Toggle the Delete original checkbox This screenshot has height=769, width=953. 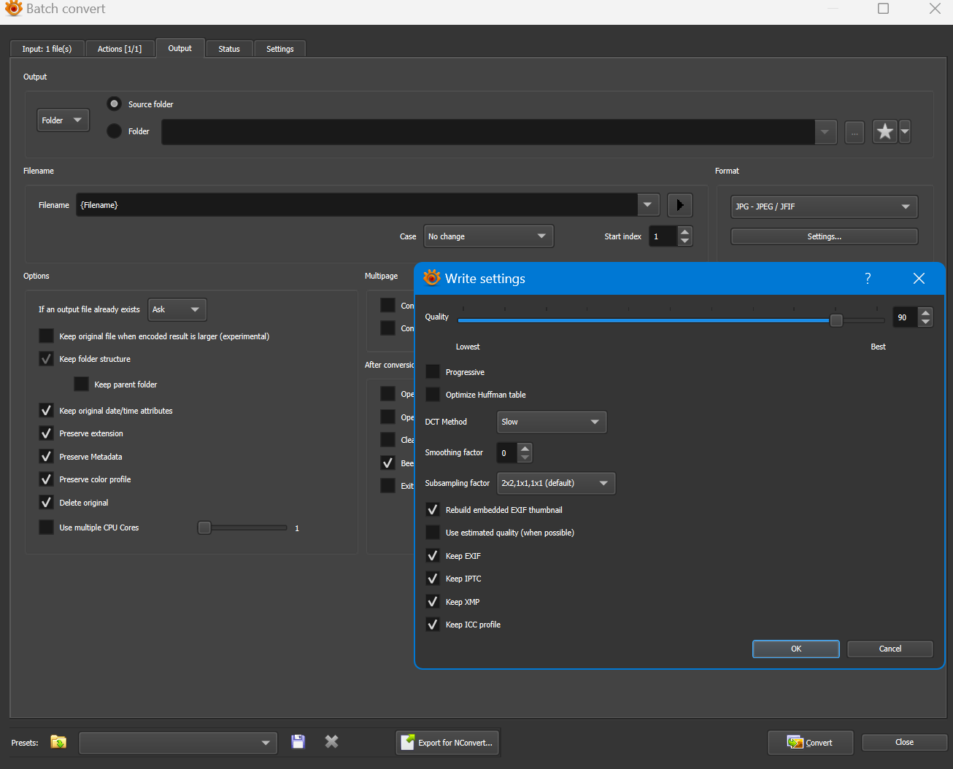46,503
